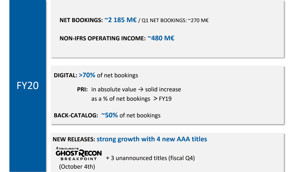Click the PRI label

pos(83,90)
